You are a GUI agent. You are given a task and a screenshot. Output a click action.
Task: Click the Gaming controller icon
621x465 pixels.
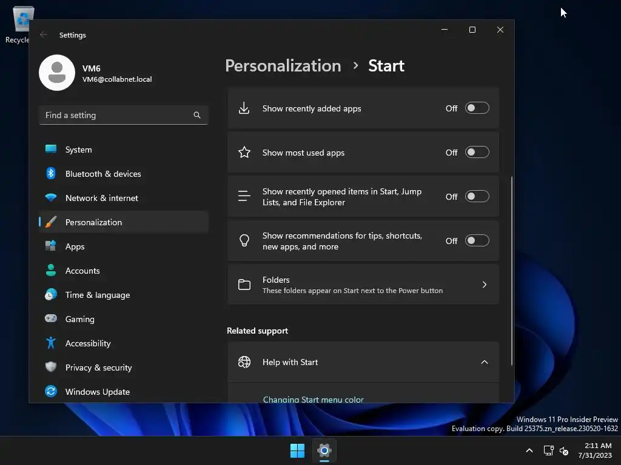click(x=51, y=318)
